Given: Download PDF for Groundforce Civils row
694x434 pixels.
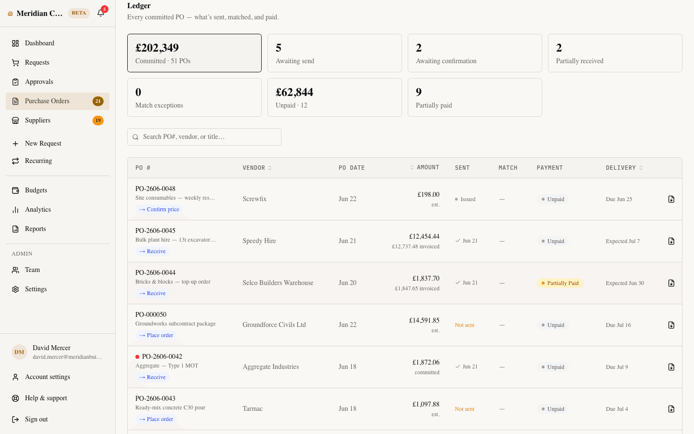Looking at the screenshot, I should (x=671, y=325).
